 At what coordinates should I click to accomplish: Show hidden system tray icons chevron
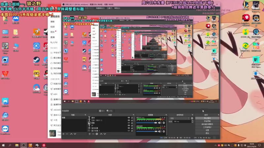215,145
